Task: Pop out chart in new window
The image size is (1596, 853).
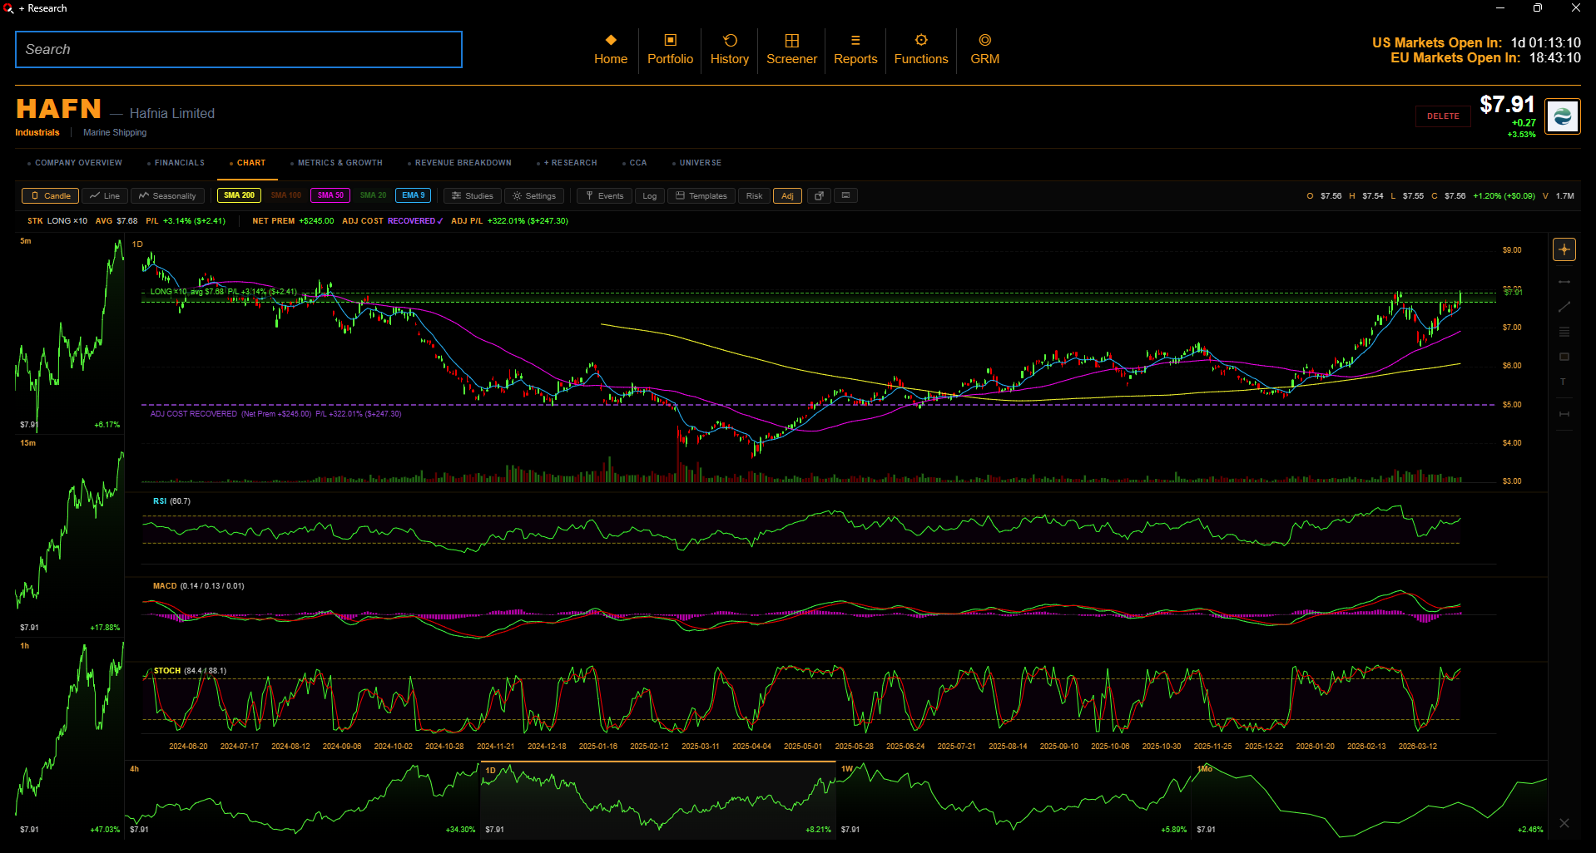Action: click(819, 195)
